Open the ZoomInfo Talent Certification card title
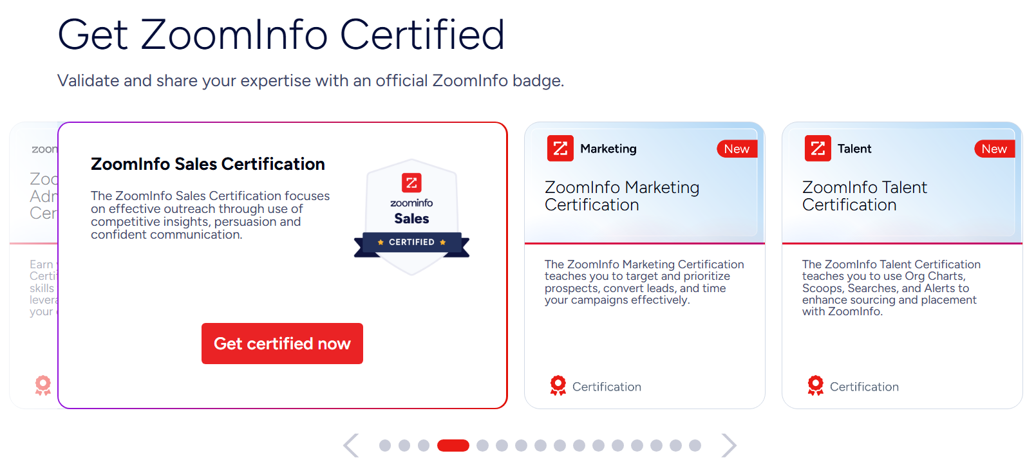 (865, 196)
